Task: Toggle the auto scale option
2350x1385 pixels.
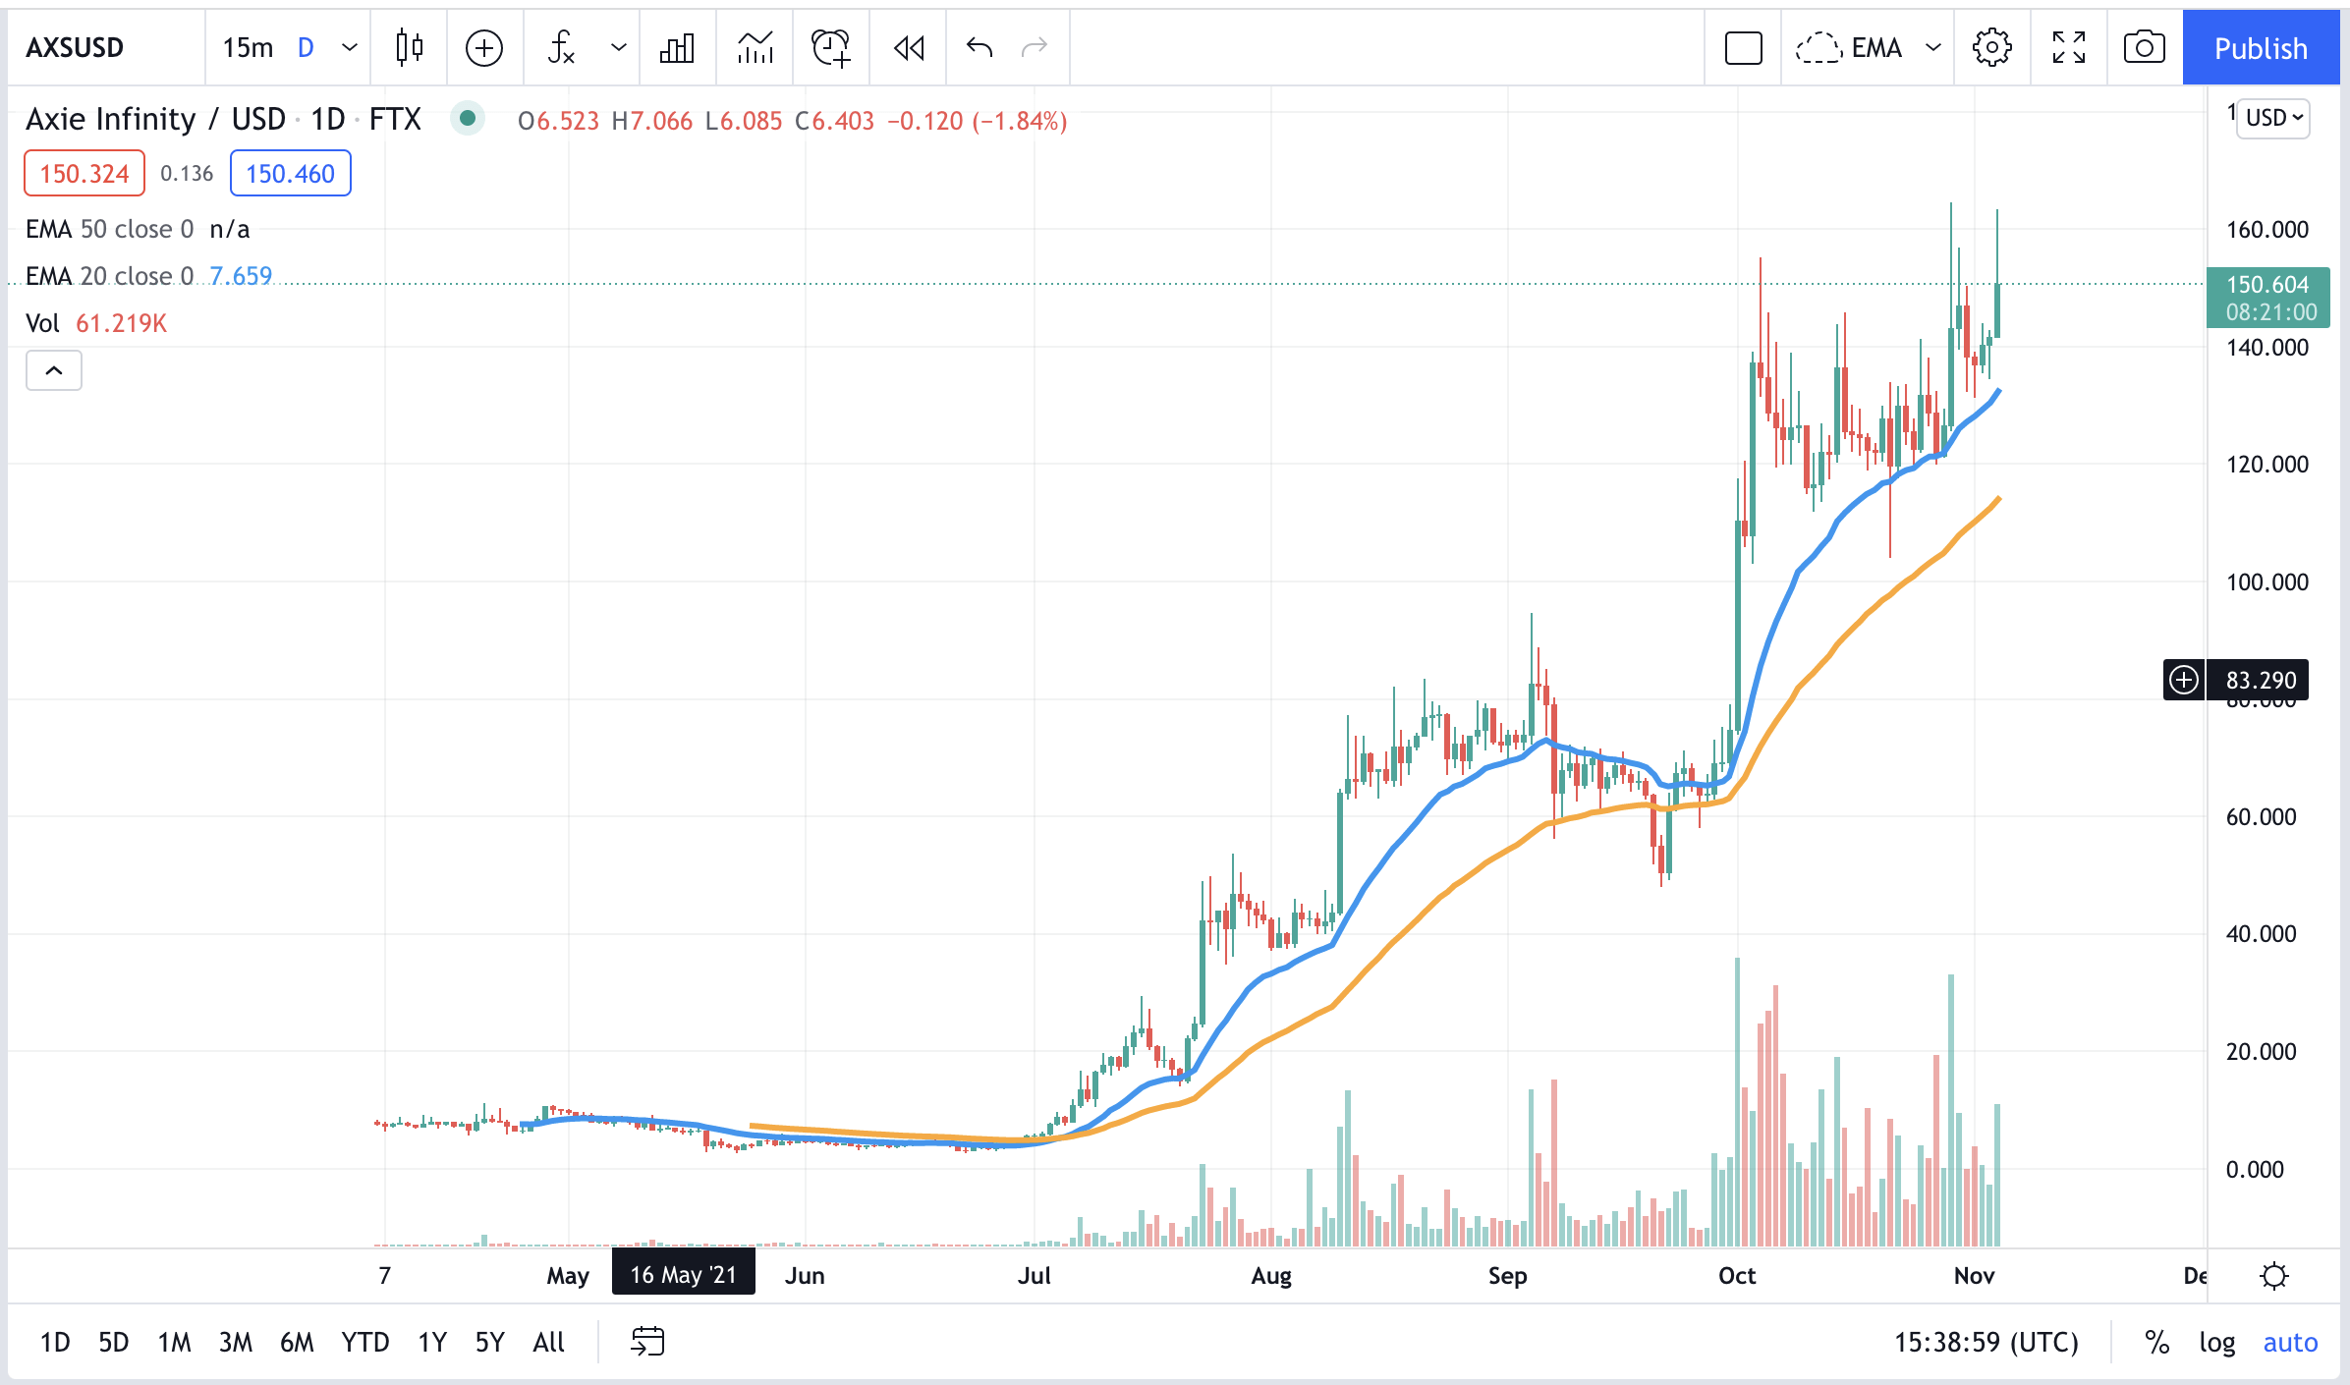Action: 2290,1342
